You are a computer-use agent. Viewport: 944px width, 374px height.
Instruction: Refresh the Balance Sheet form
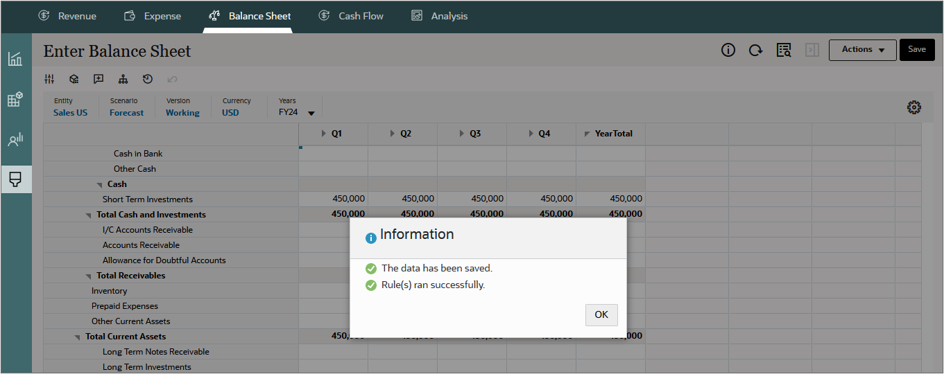tap(756, 50)
